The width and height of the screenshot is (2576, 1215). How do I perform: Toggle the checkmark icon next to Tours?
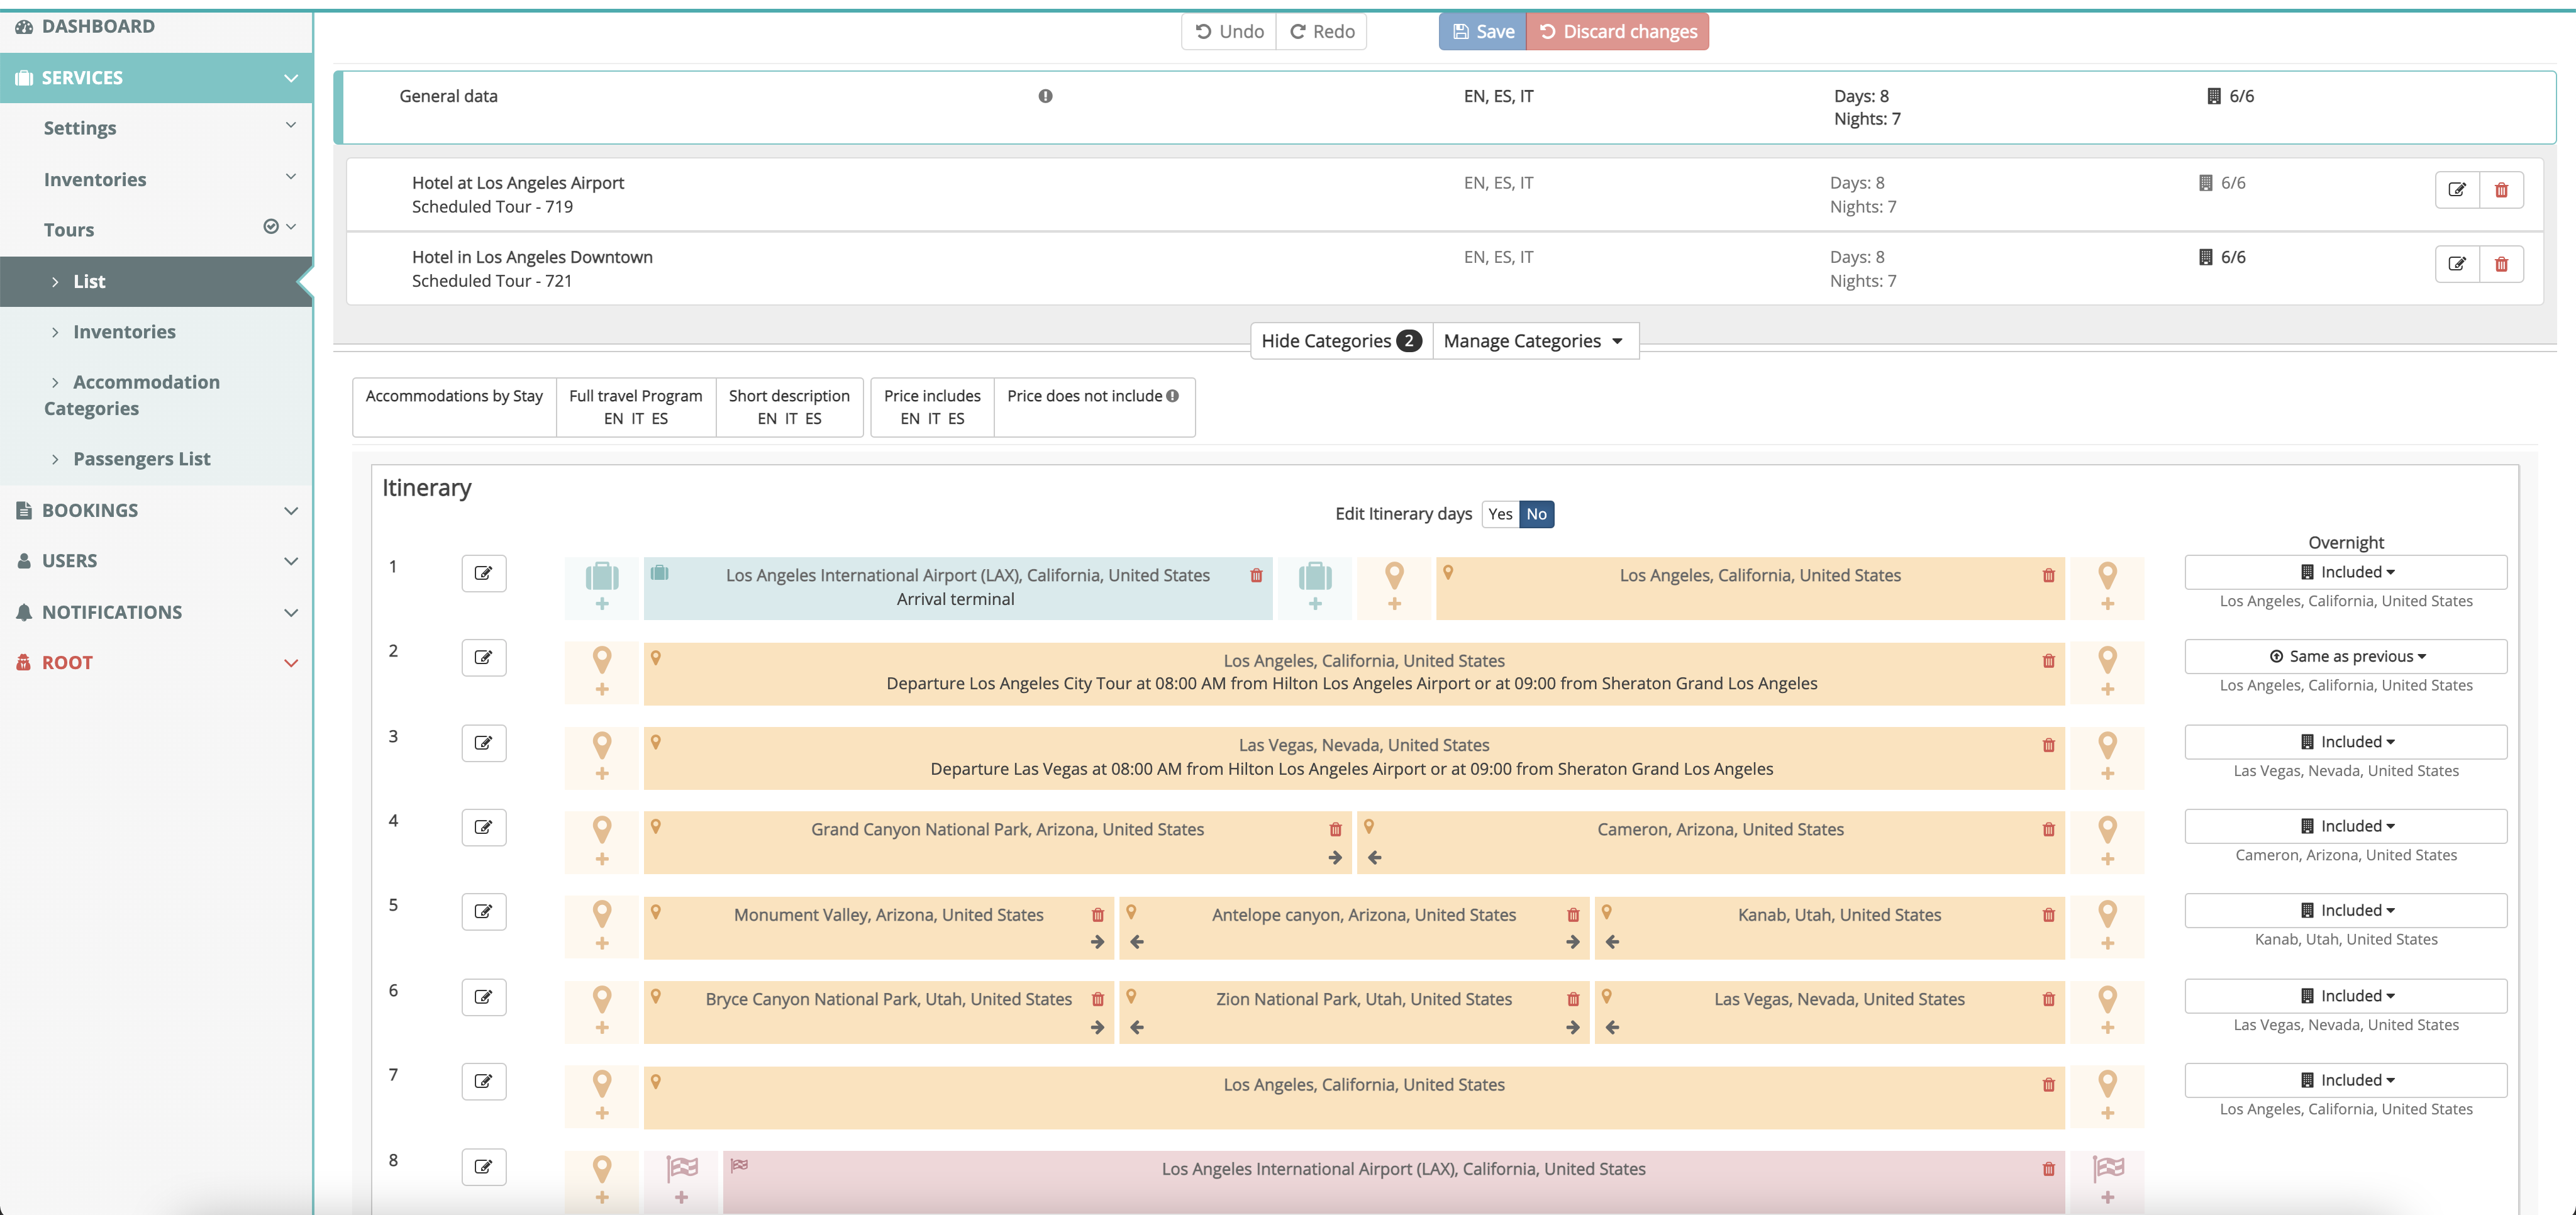[x=270, y=226]
